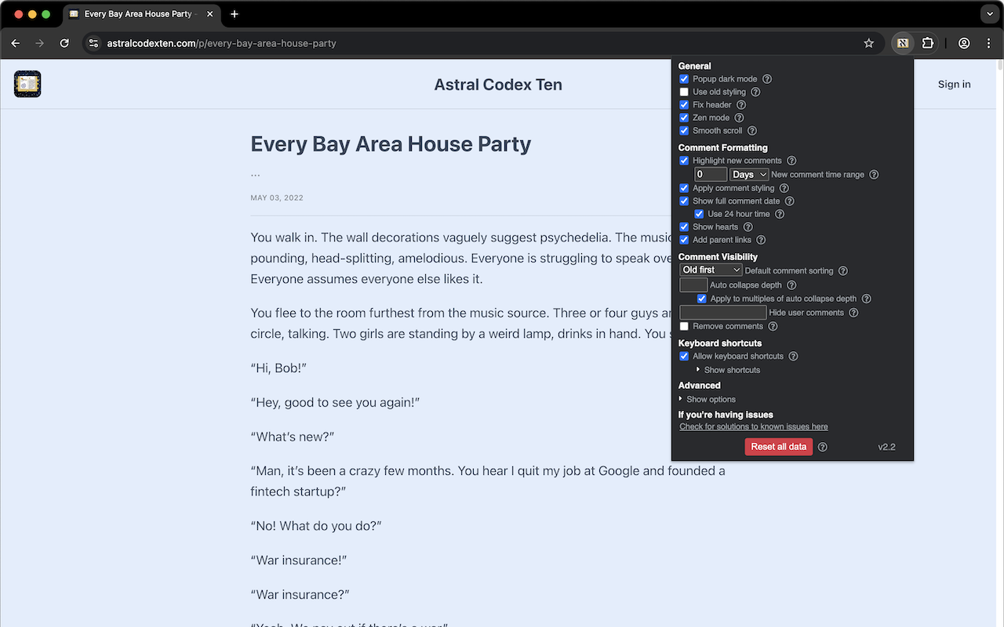Disable Use 24 hour time
The height and width of the screenshot is (627, 1004).
point(698,213)
